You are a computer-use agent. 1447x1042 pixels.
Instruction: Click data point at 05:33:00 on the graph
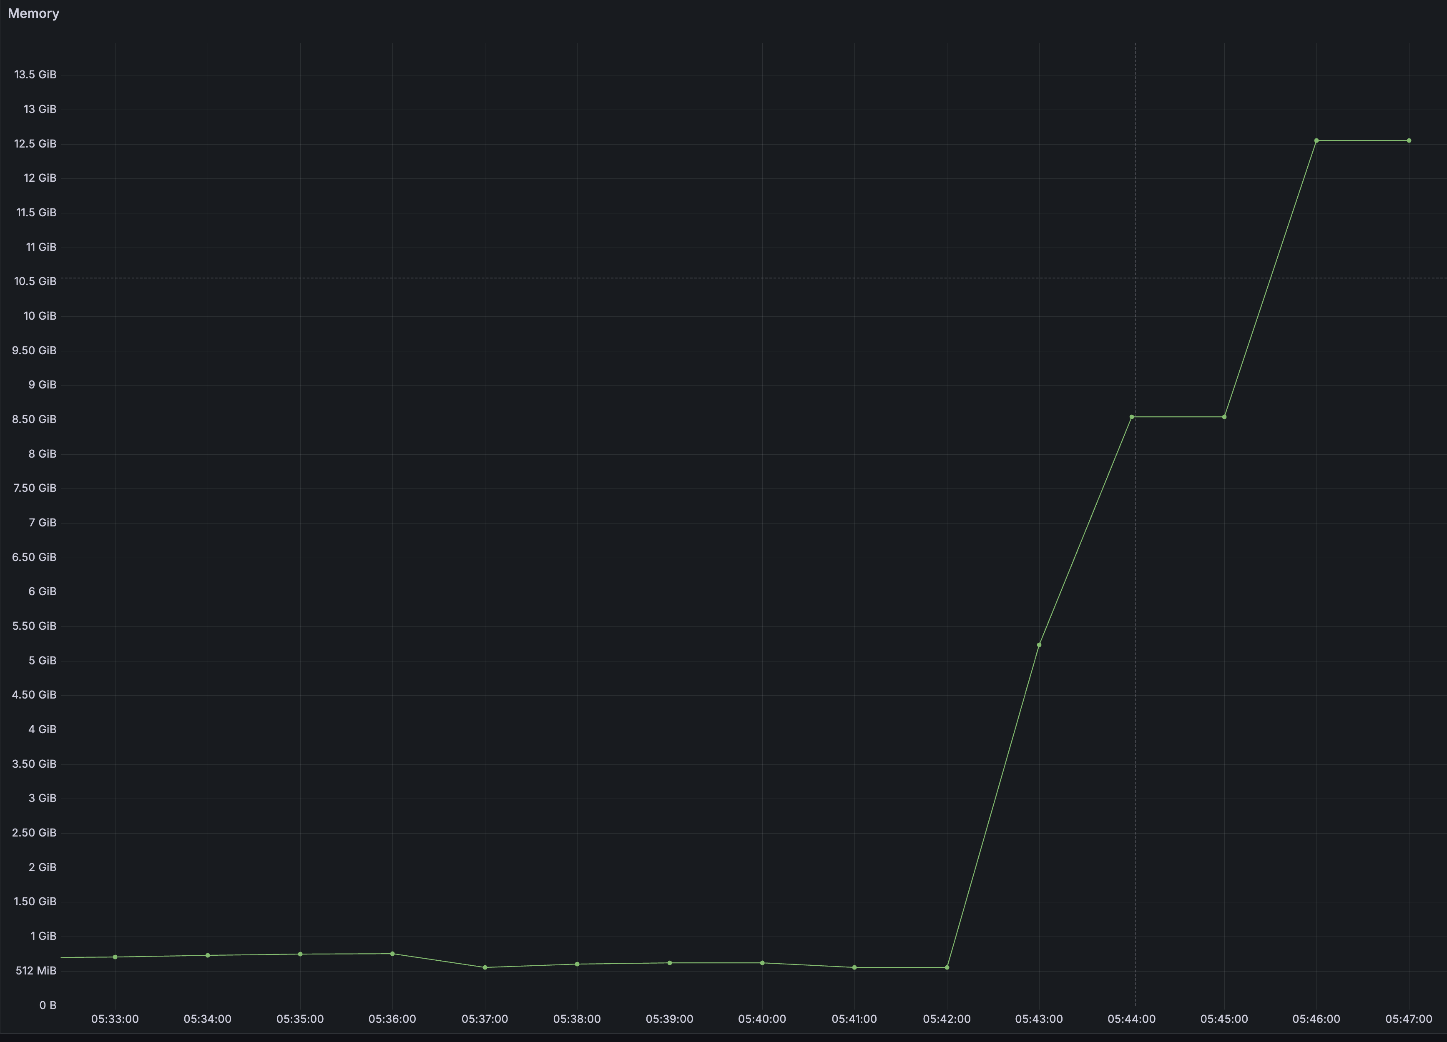pyautogui.click(x=115, y=957)
